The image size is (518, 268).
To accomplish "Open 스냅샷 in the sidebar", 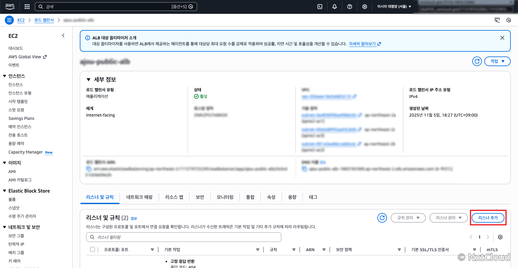I will pos(14,208).
